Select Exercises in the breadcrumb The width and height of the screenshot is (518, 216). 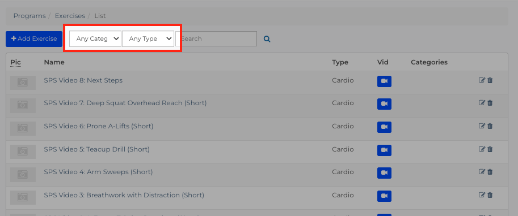pos(70,16)
